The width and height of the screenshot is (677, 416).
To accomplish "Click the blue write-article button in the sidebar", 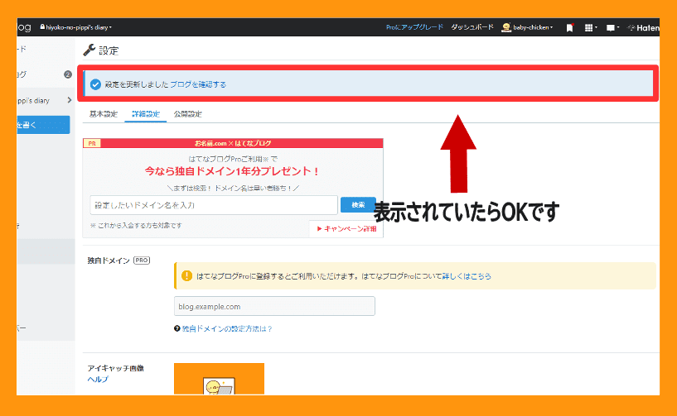I will click(43, 125).
